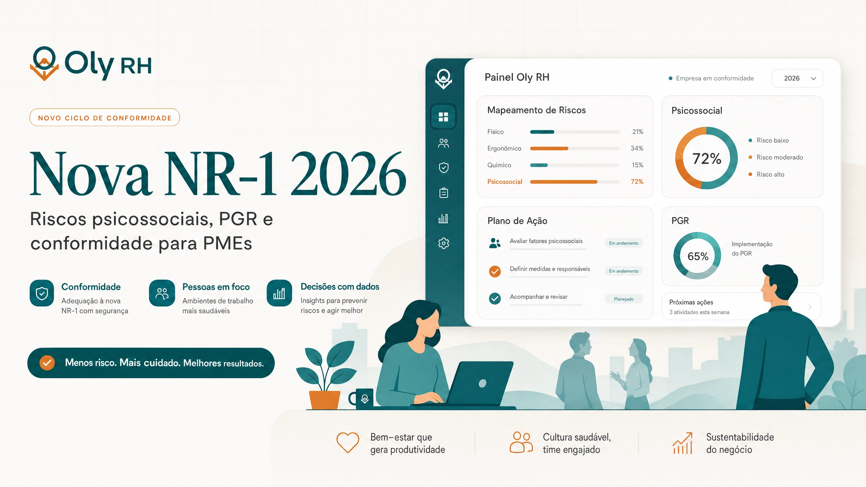Screen dimensions: 866x487
Task: Open the people icon in the sidebar
Action: [x=443, y=143]
